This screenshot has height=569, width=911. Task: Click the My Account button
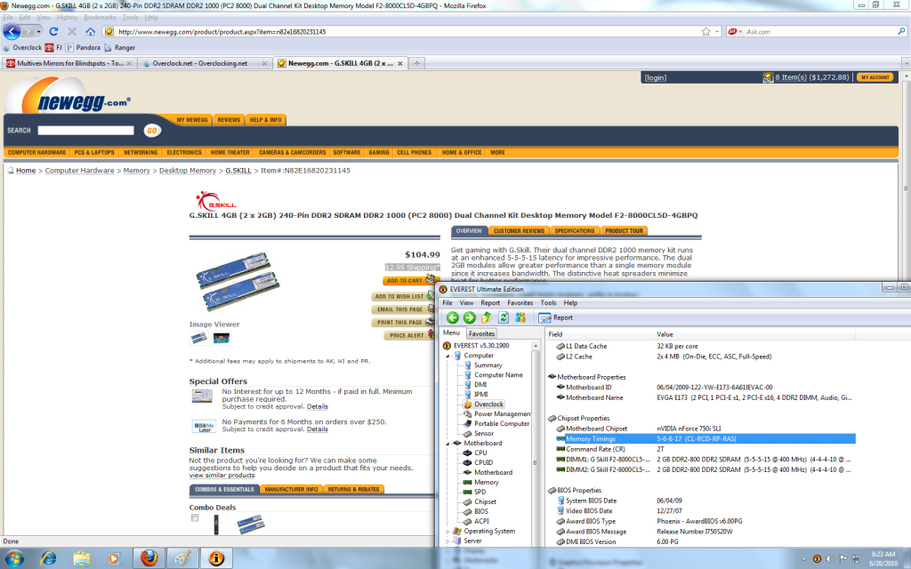[875, 77]
